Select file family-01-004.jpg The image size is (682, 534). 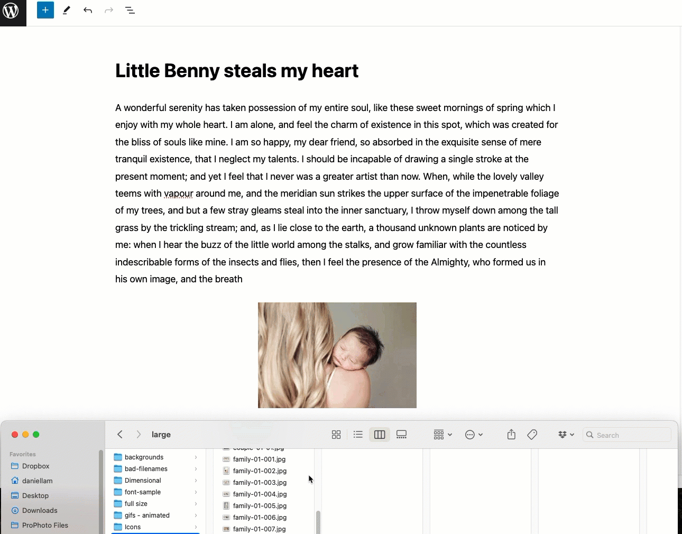pyautogui.click(x=259, y=494)
